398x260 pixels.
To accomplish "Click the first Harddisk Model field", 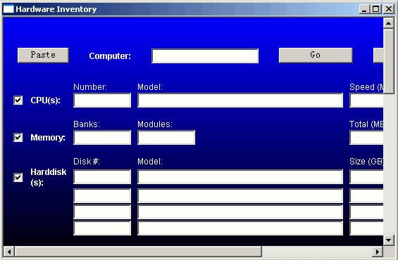I will (240, 176).
